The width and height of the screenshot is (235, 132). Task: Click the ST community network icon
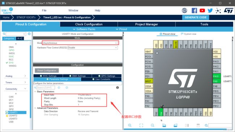click(218, 10)
